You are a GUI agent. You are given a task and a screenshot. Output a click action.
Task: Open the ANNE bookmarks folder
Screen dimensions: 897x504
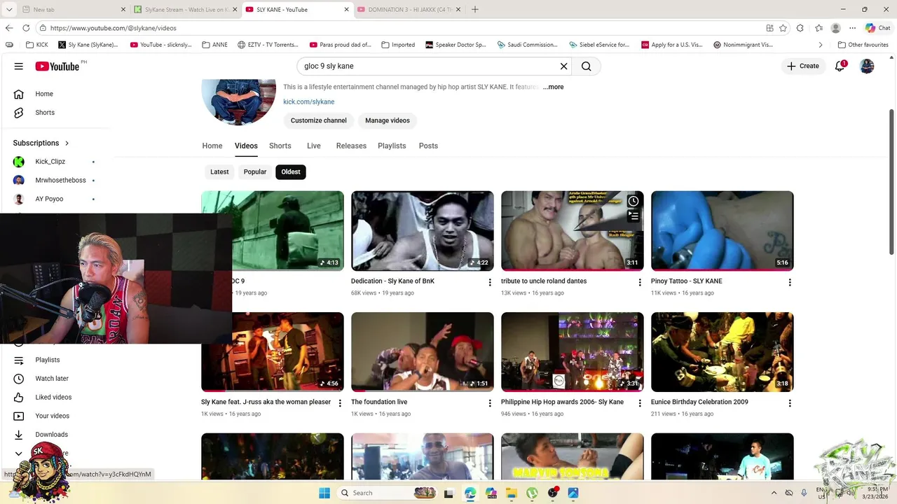215,45
